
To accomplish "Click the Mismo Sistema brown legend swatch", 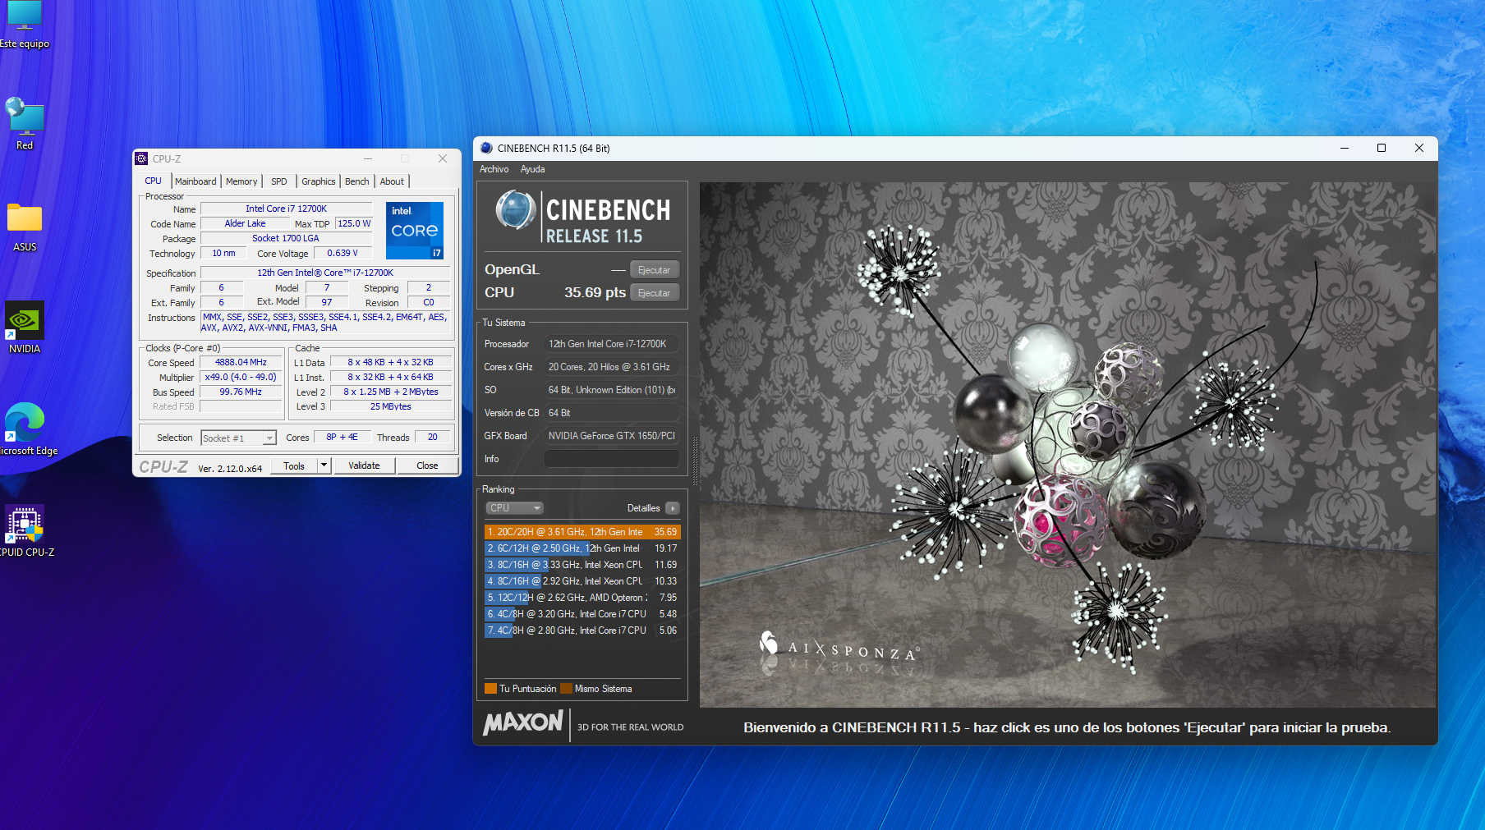I will click(566, 689).
